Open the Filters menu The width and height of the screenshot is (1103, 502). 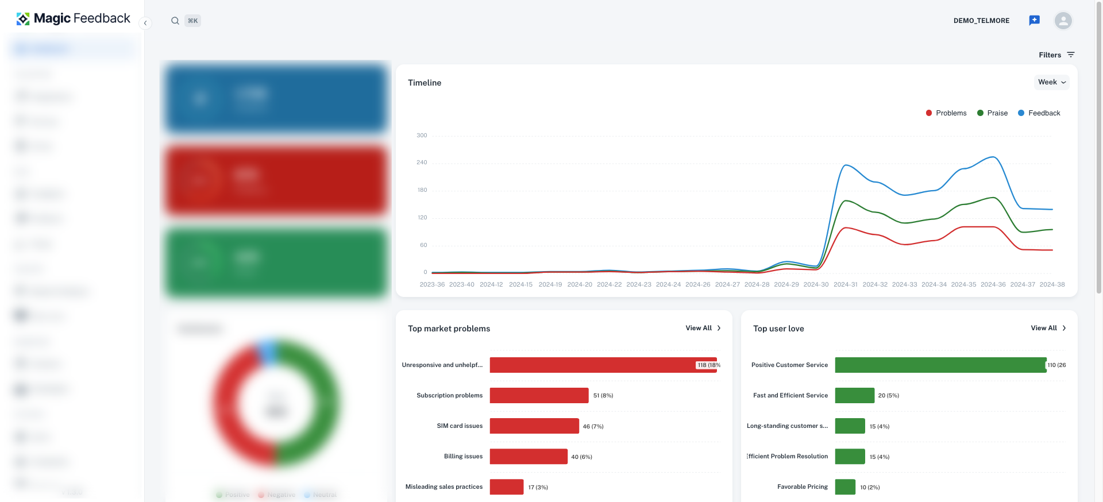(x=1056, y=55)
